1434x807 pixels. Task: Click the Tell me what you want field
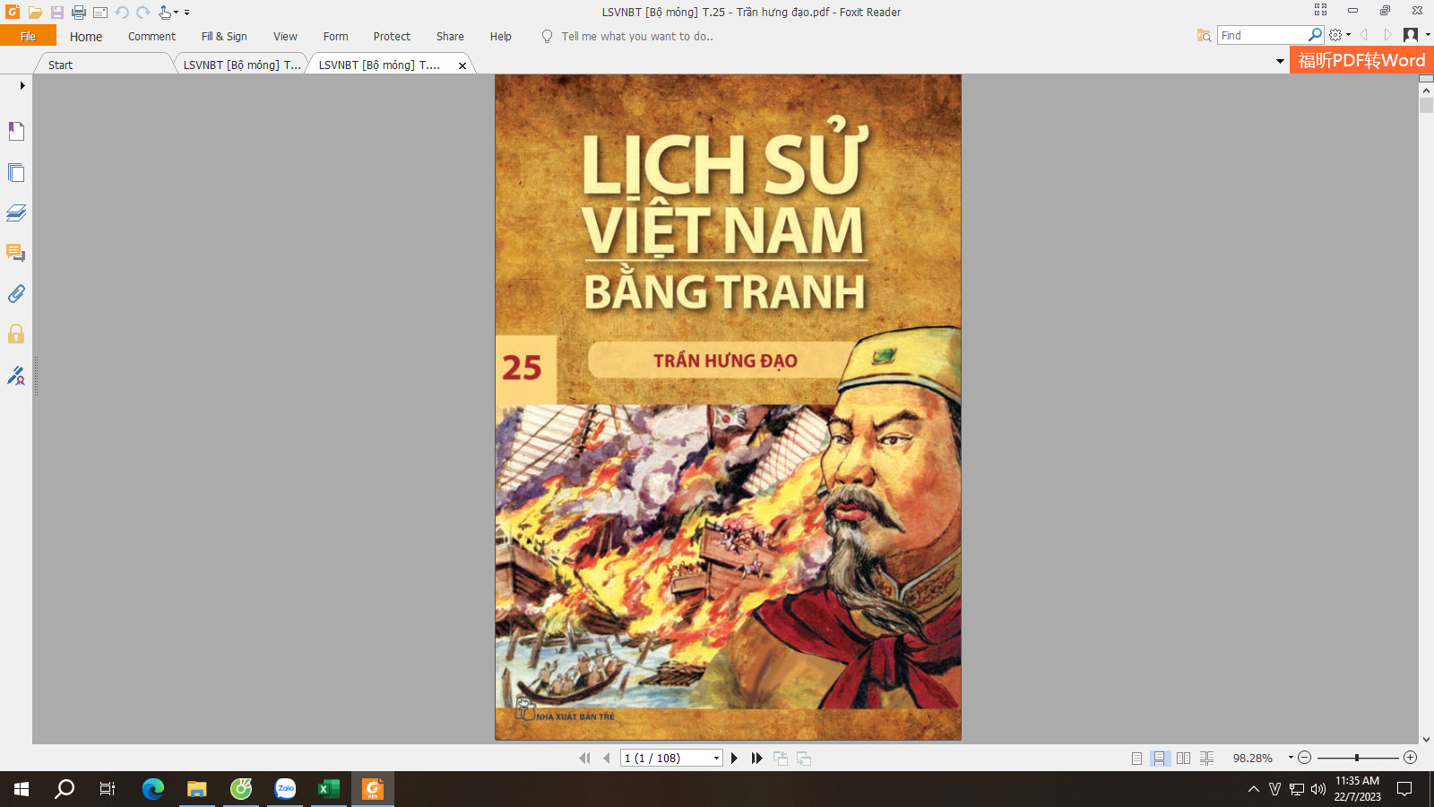tap(636, 37)
